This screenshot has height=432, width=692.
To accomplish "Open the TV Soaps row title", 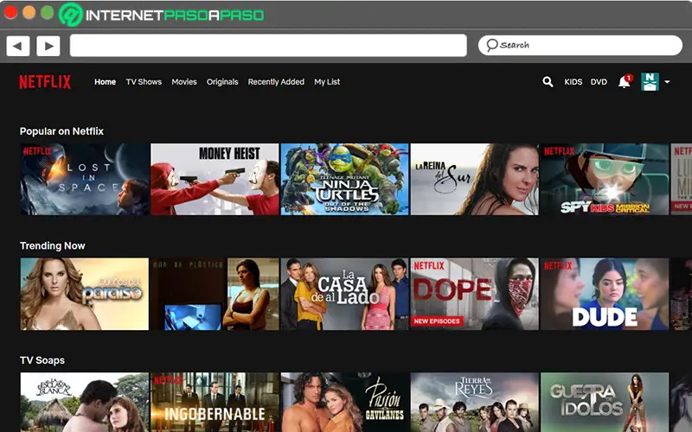I will pos(42,360).
